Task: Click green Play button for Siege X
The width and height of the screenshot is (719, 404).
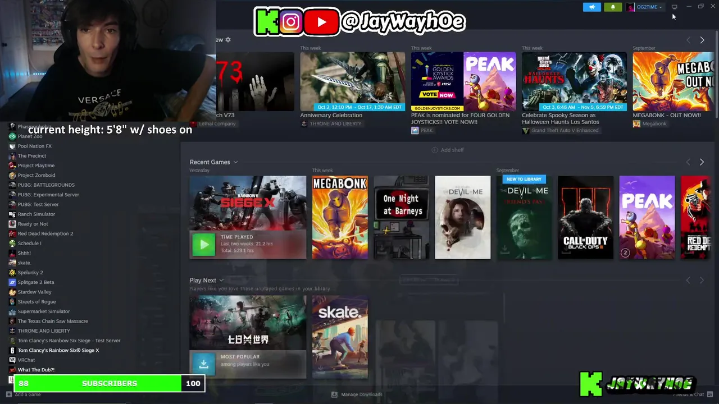Action: point(203,244)
